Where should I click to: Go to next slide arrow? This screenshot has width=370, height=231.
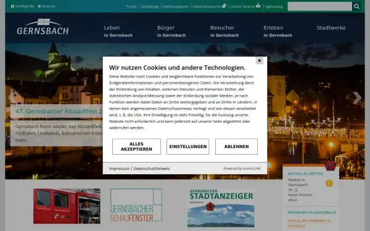357,97
